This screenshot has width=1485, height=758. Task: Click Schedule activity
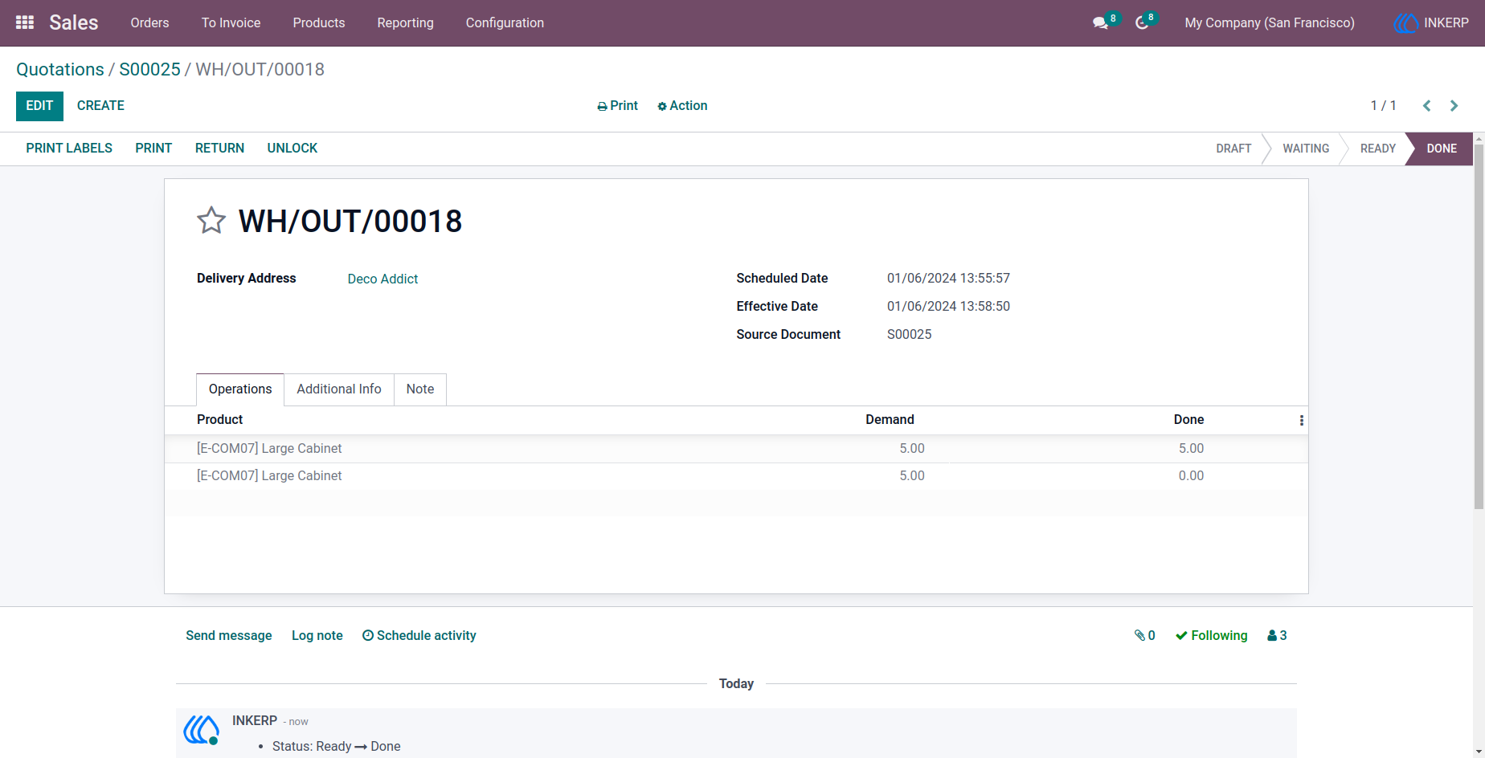coord(419,635)
